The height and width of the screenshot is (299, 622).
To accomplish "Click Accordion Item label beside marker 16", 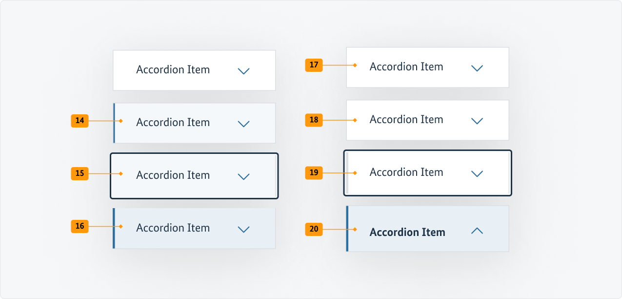I will click(173, 228).
